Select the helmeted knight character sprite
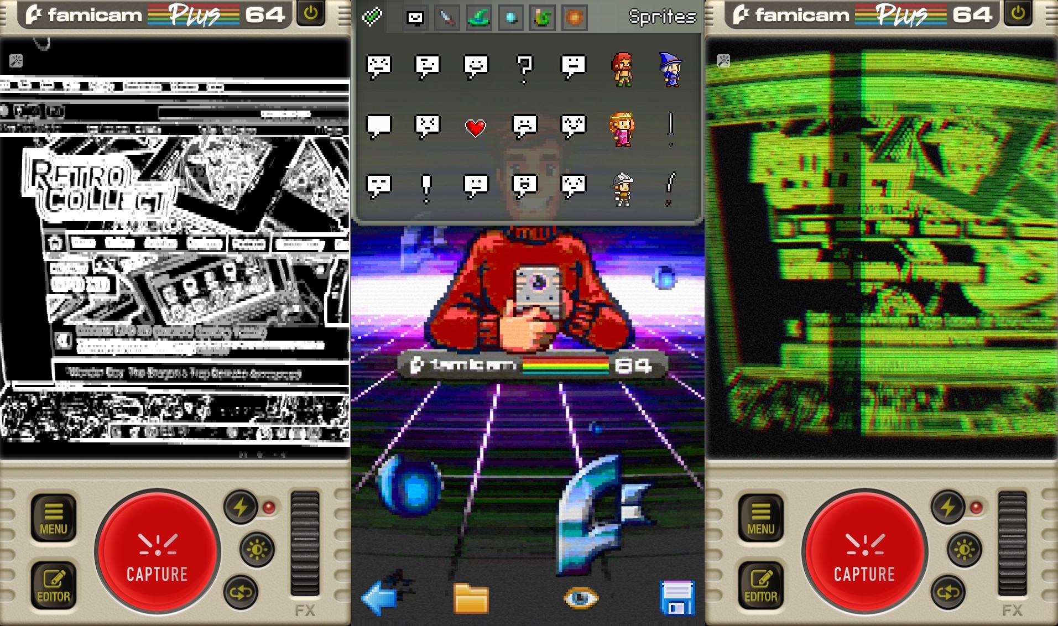Image resolution: width=1058 pixels, height=626 pixels. 623,190
